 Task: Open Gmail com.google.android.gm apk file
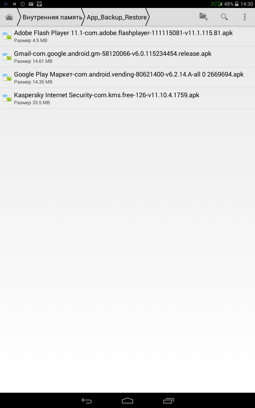pos(127,57)
